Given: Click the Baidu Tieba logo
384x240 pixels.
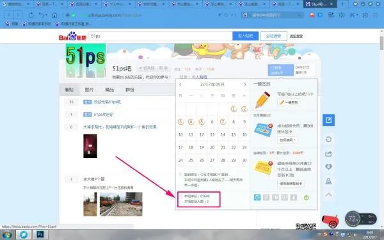Looking at the screenshot, I should (x=72, y=36).
